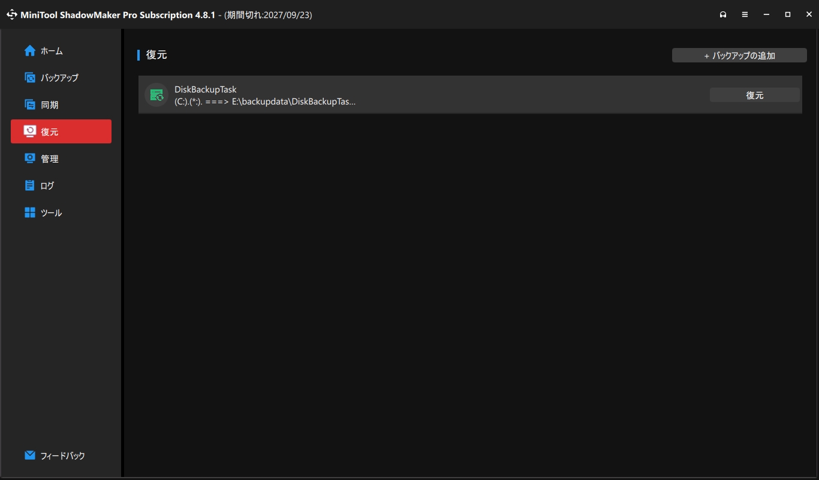Click the 復元 page heading

coord(156,55)
